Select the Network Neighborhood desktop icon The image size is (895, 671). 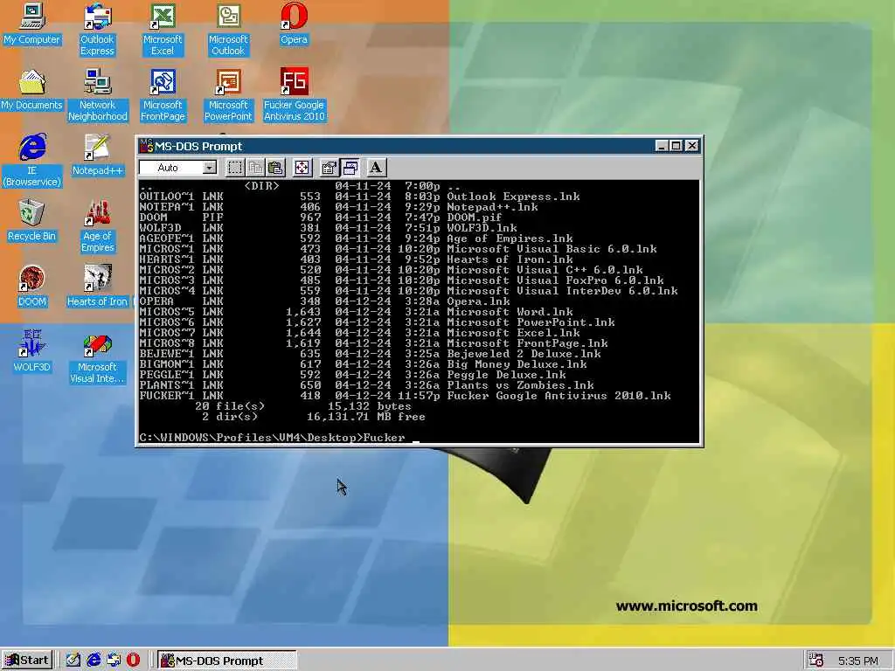click(98, 95)
